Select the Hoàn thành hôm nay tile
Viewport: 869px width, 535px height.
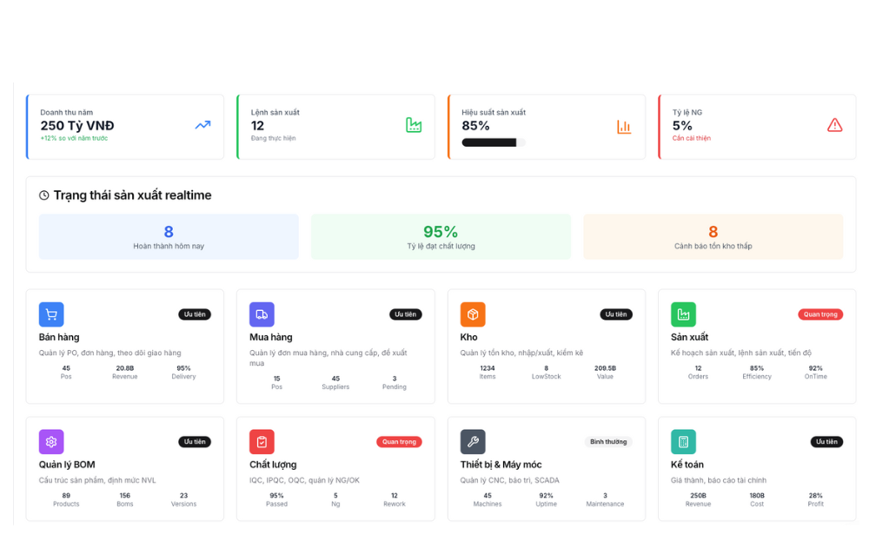(169, 236)
